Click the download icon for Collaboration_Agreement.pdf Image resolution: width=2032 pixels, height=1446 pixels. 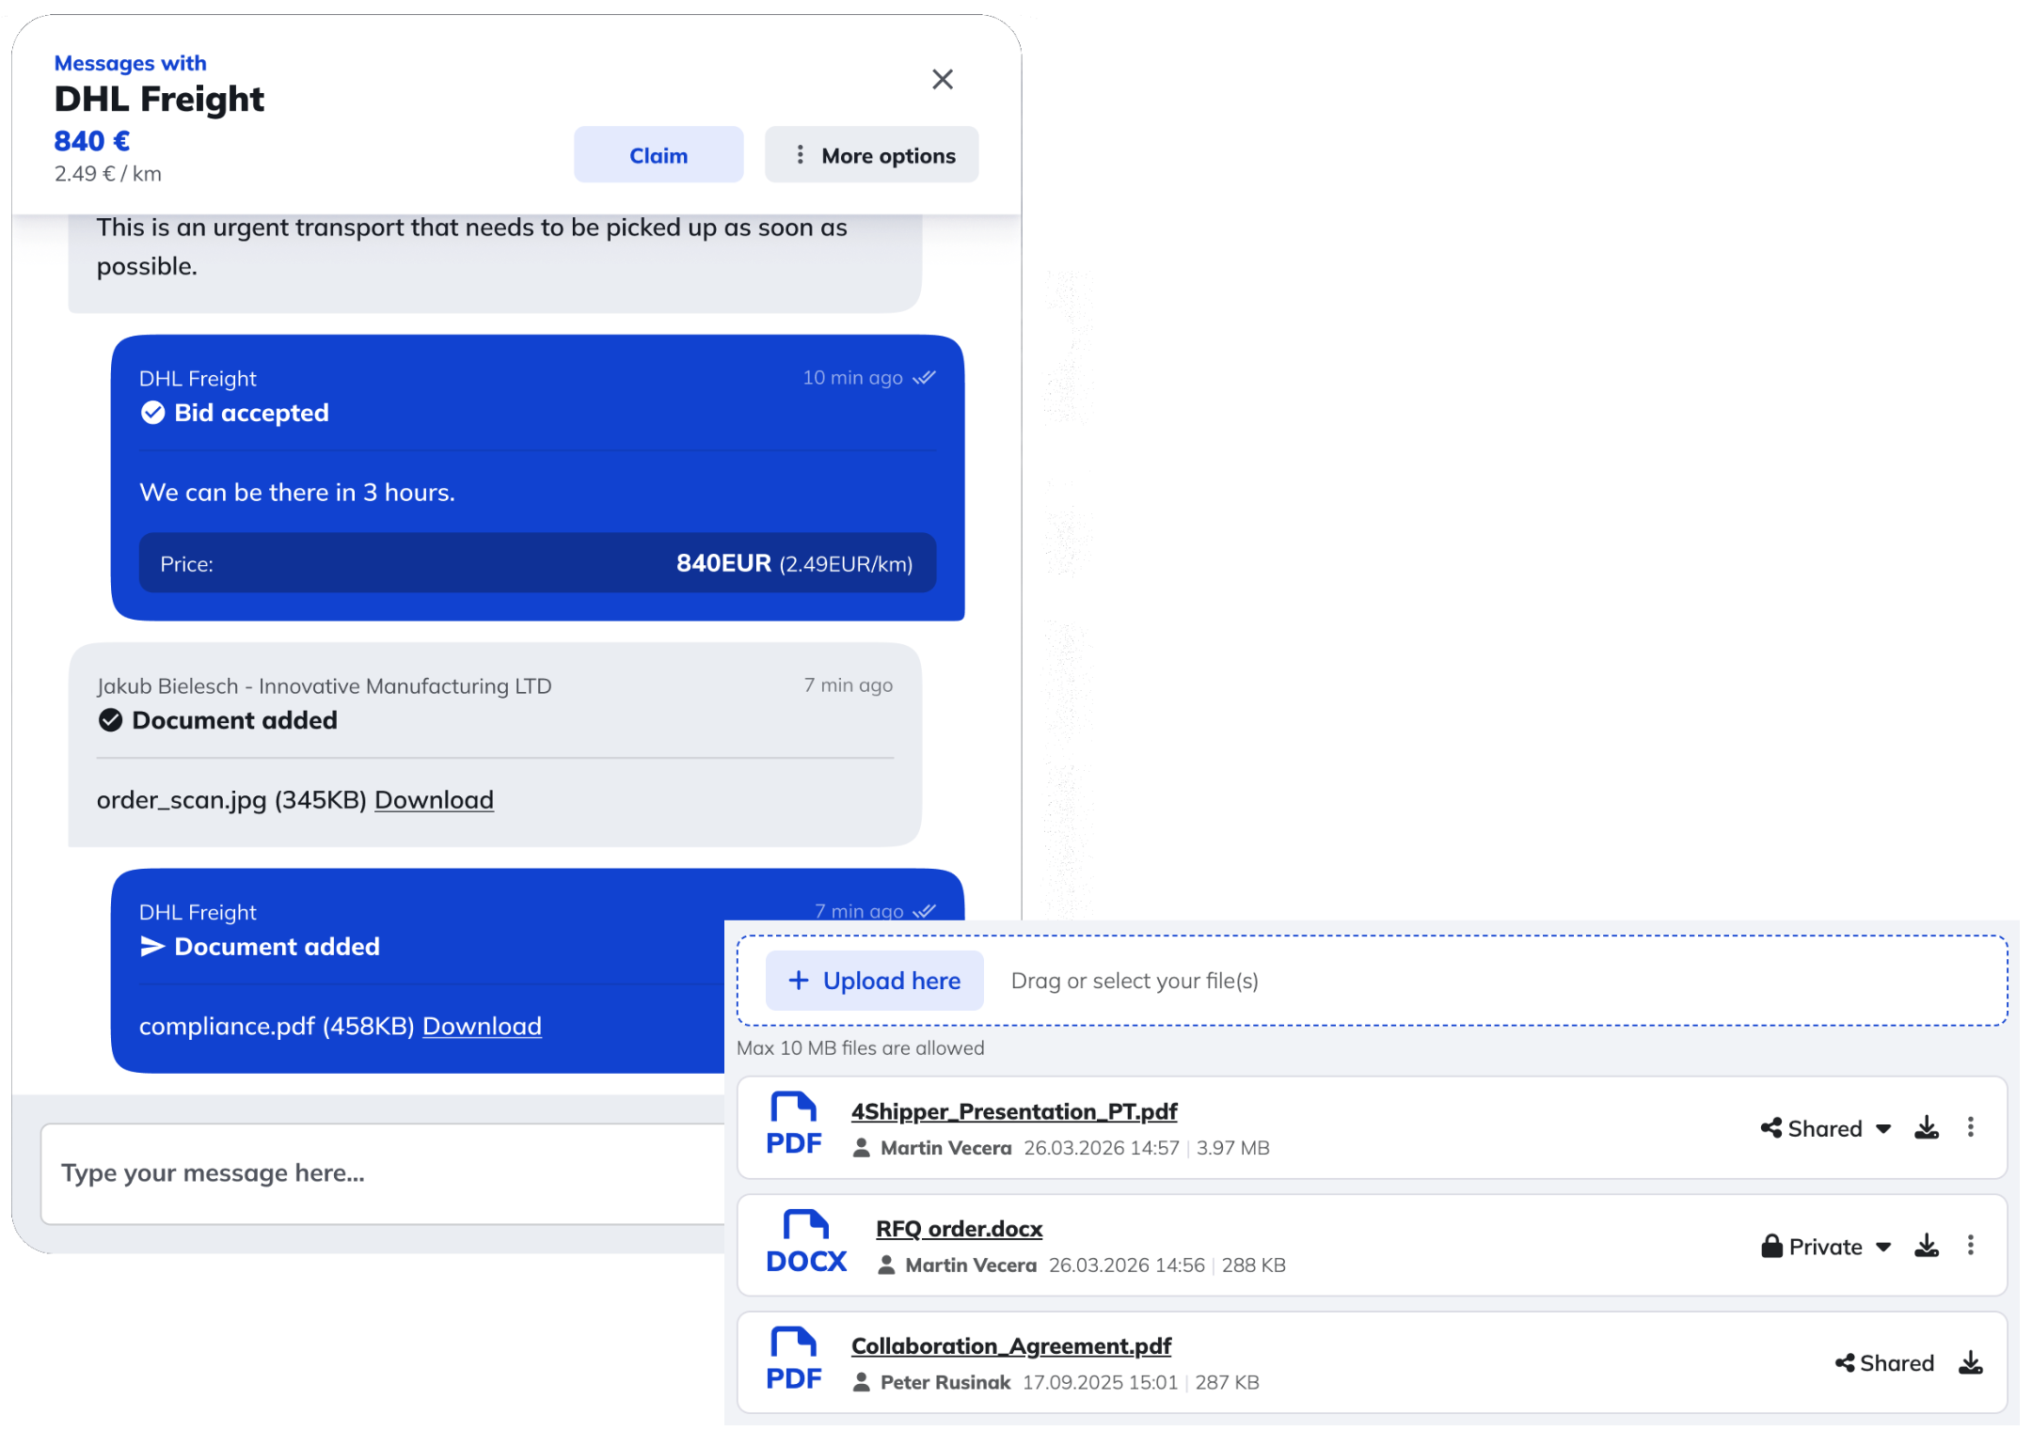click(1971, 1362)
